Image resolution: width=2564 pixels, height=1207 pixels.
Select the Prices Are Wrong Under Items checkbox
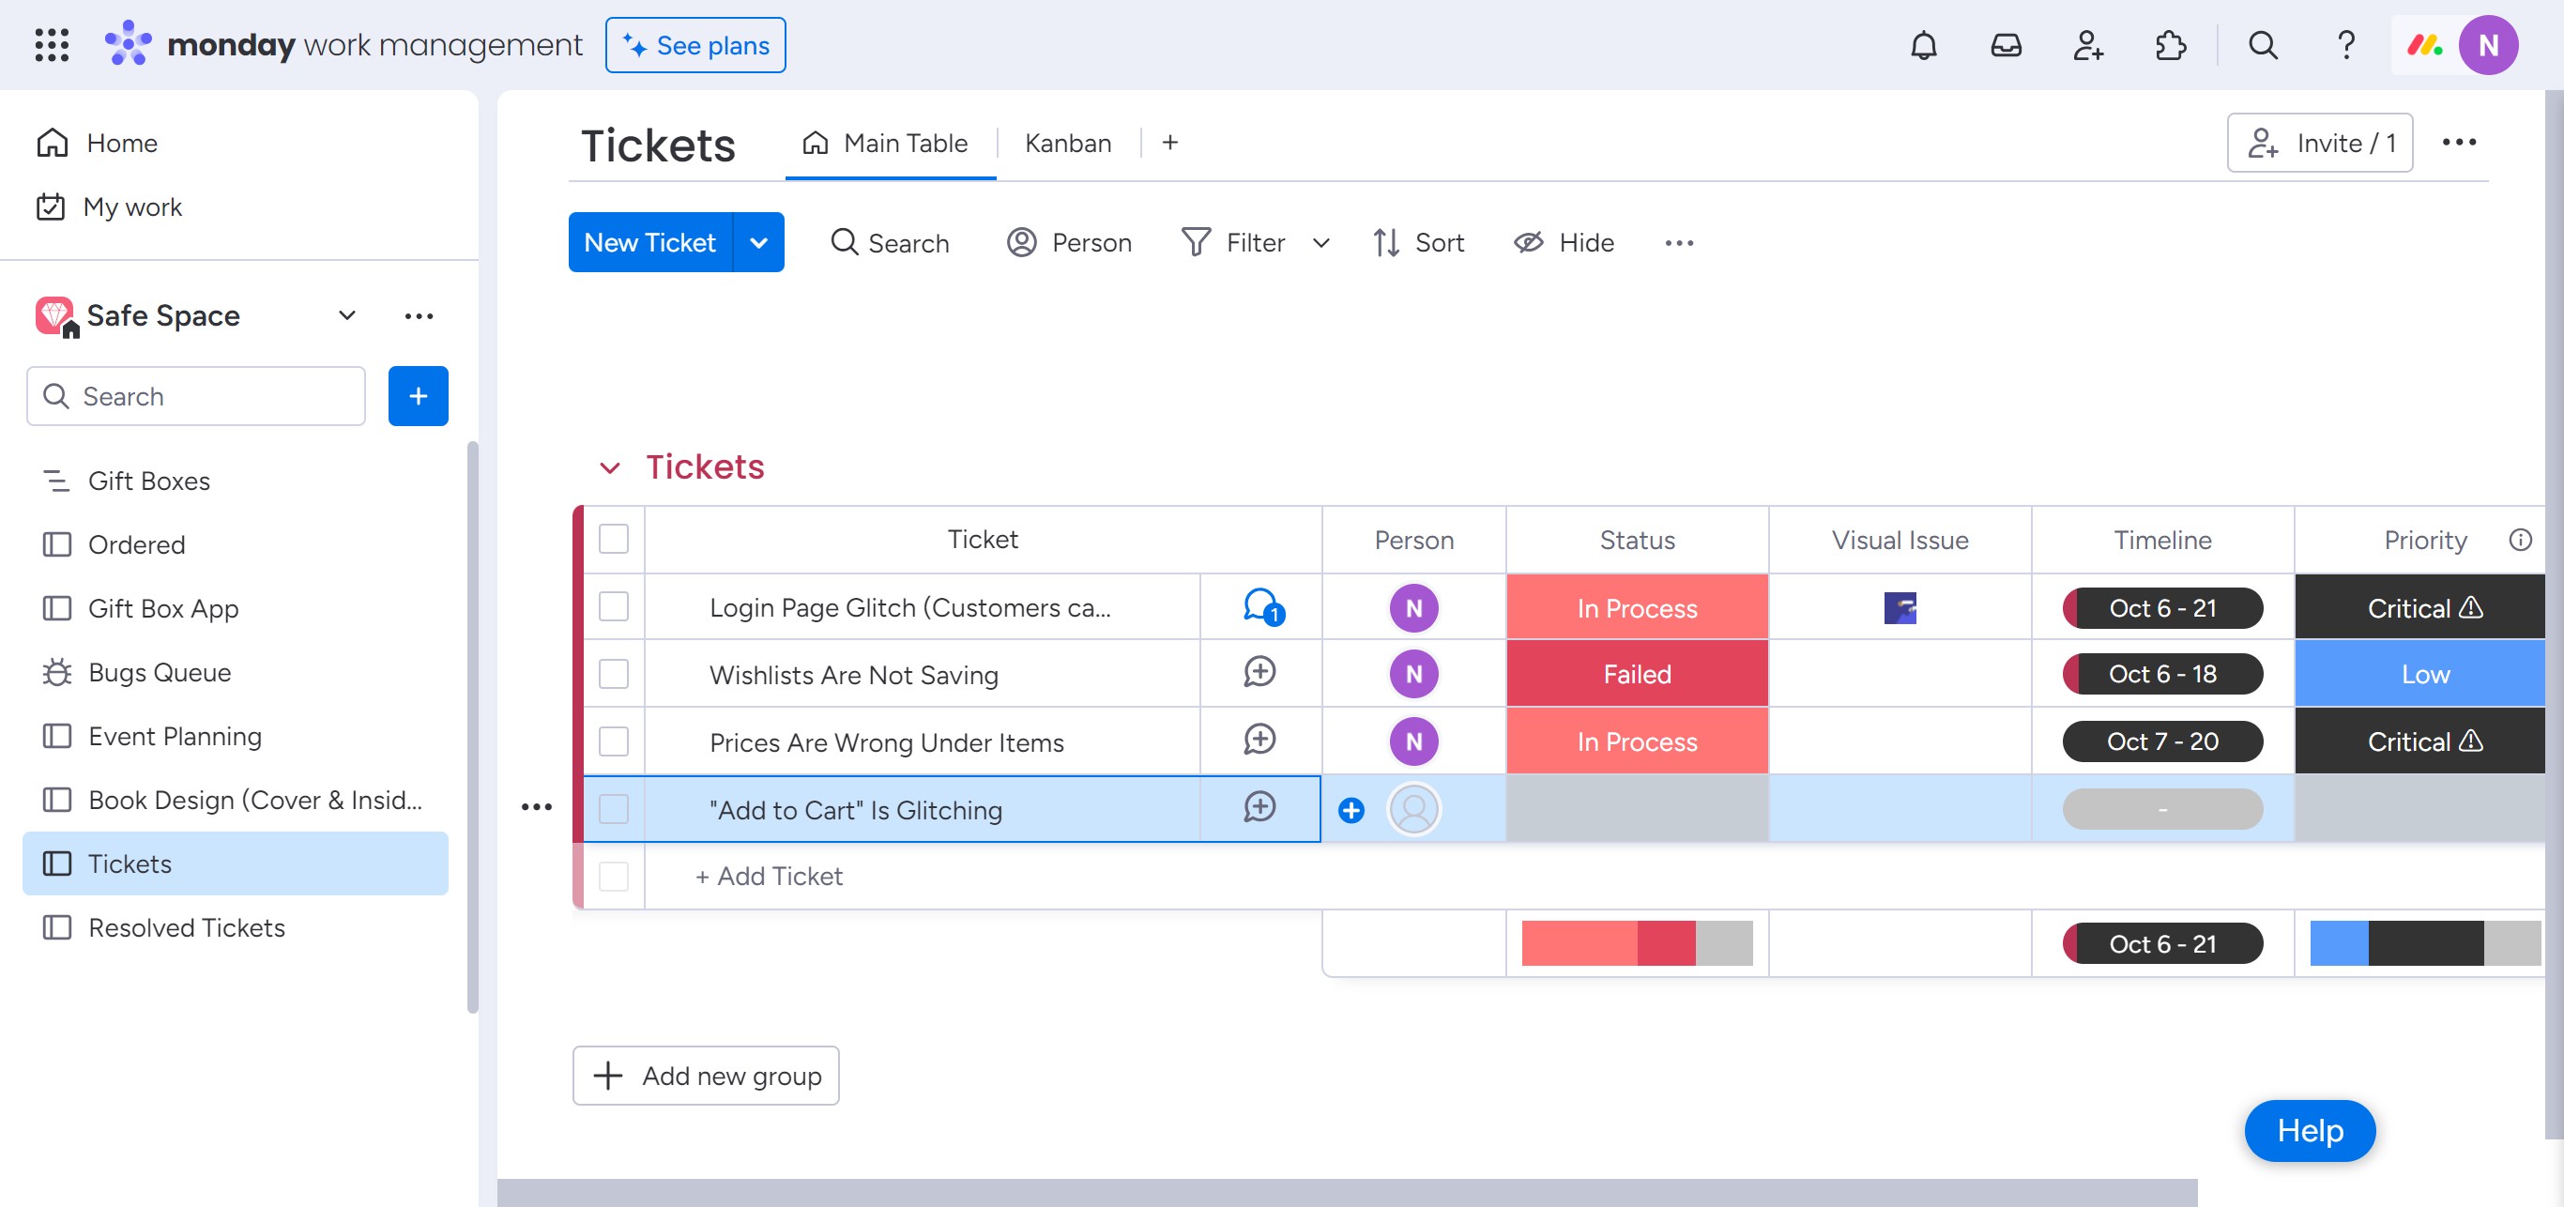click(x=614, y=741)
